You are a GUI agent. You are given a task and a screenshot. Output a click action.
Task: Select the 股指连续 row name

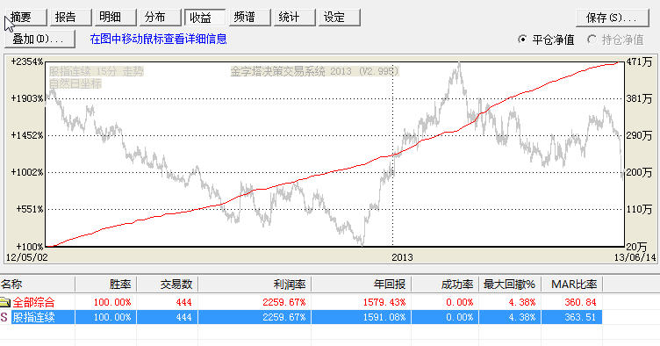click(x=33, y=317)
